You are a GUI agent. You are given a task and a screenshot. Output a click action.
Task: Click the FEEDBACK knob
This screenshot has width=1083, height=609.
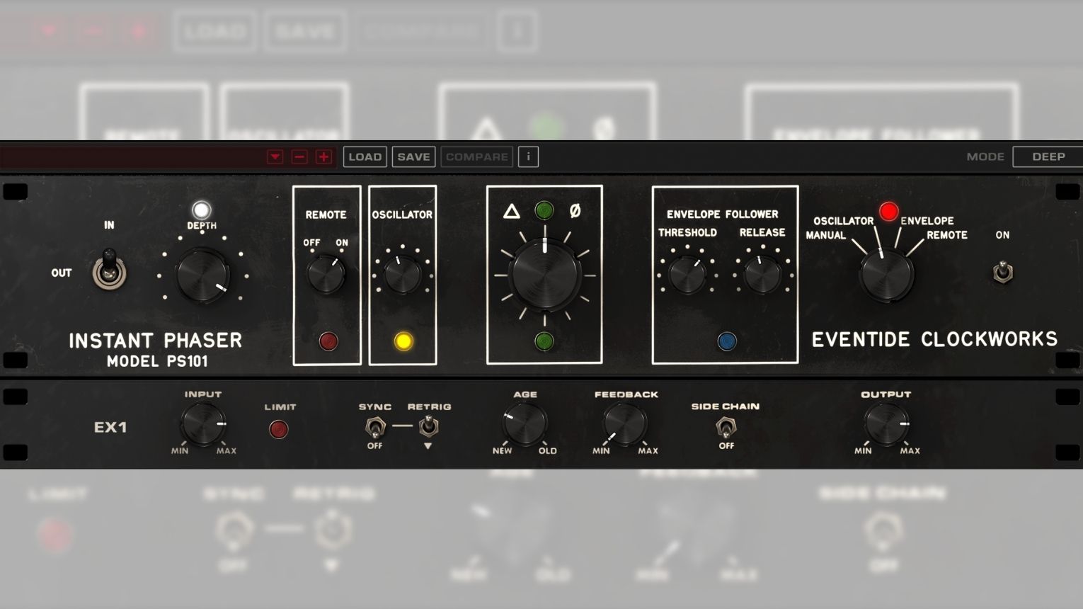click(x=625, y=423)
